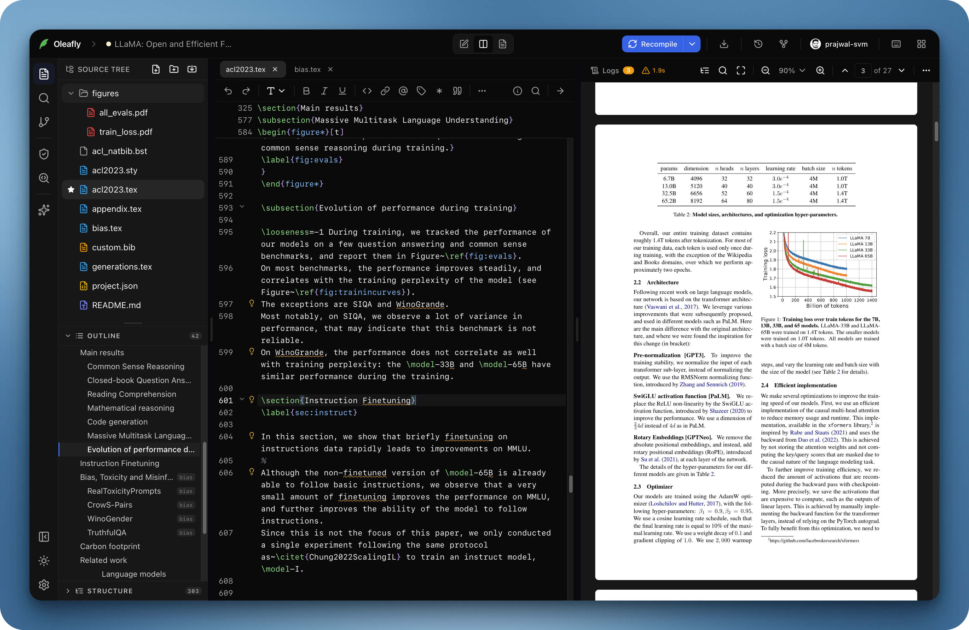Expand the STRUCTURE panel
Viewport: 969px width, 630px height.
(x=68, y=591)
